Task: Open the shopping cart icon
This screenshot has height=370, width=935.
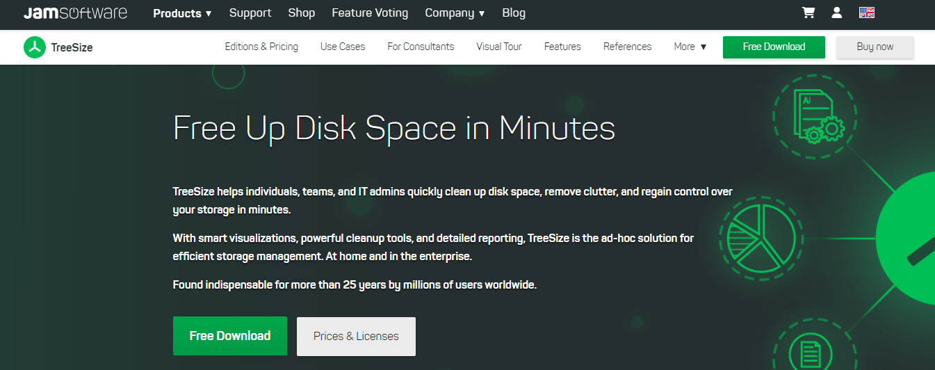Action: pyautogui.click(x=808, y=13)
